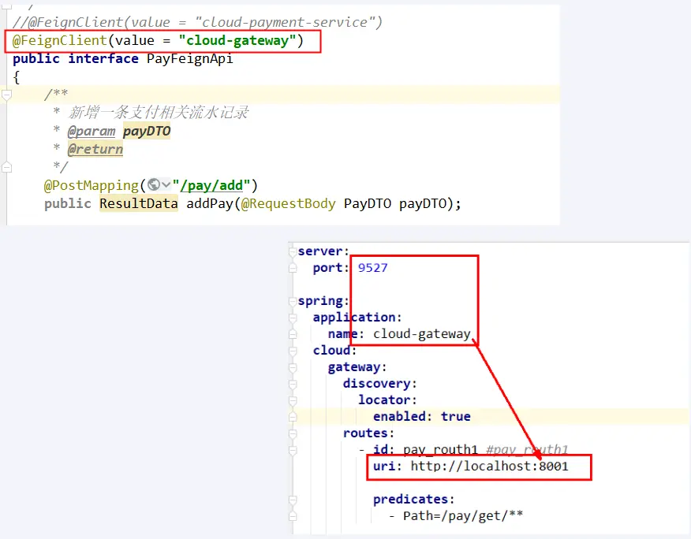Select the ResultData return type
Viewport: 691px width, 539px height.
pos(138,203)
